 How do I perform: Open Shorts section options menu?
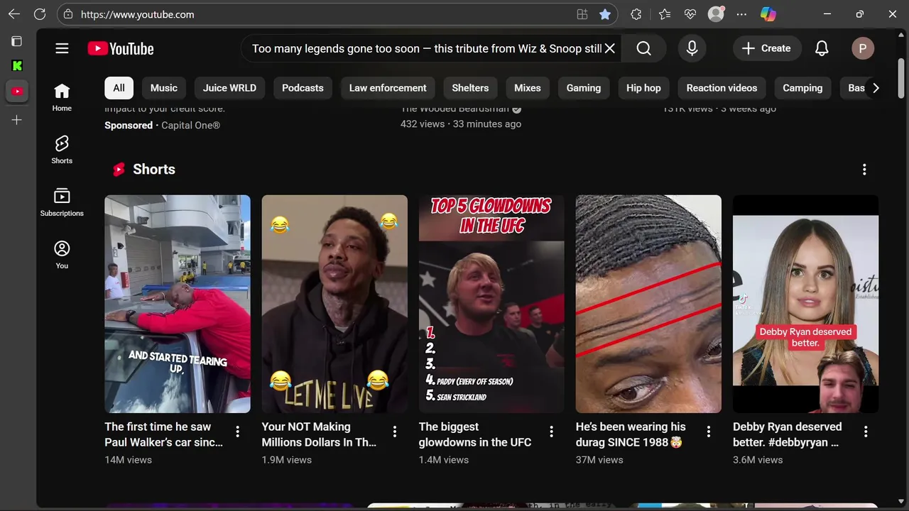pyautogui.click(x=864, y=170)
